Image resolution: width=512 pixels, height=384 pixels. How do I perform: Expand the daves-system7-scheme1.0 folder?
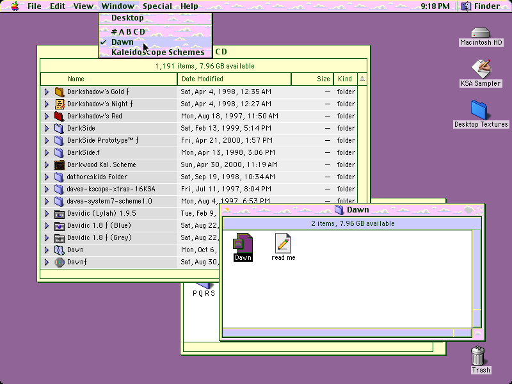(x=47, y=201)
